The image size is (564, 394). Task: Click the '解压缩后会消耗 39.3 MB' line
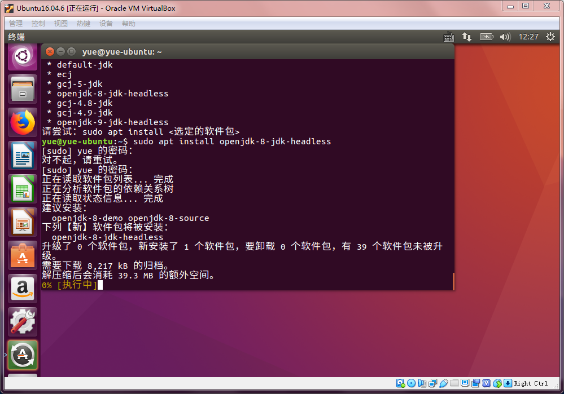128,276
